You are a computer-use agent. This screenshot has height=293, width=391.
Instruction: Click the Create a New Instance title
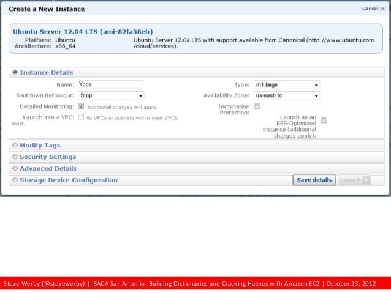pos(47,9)
